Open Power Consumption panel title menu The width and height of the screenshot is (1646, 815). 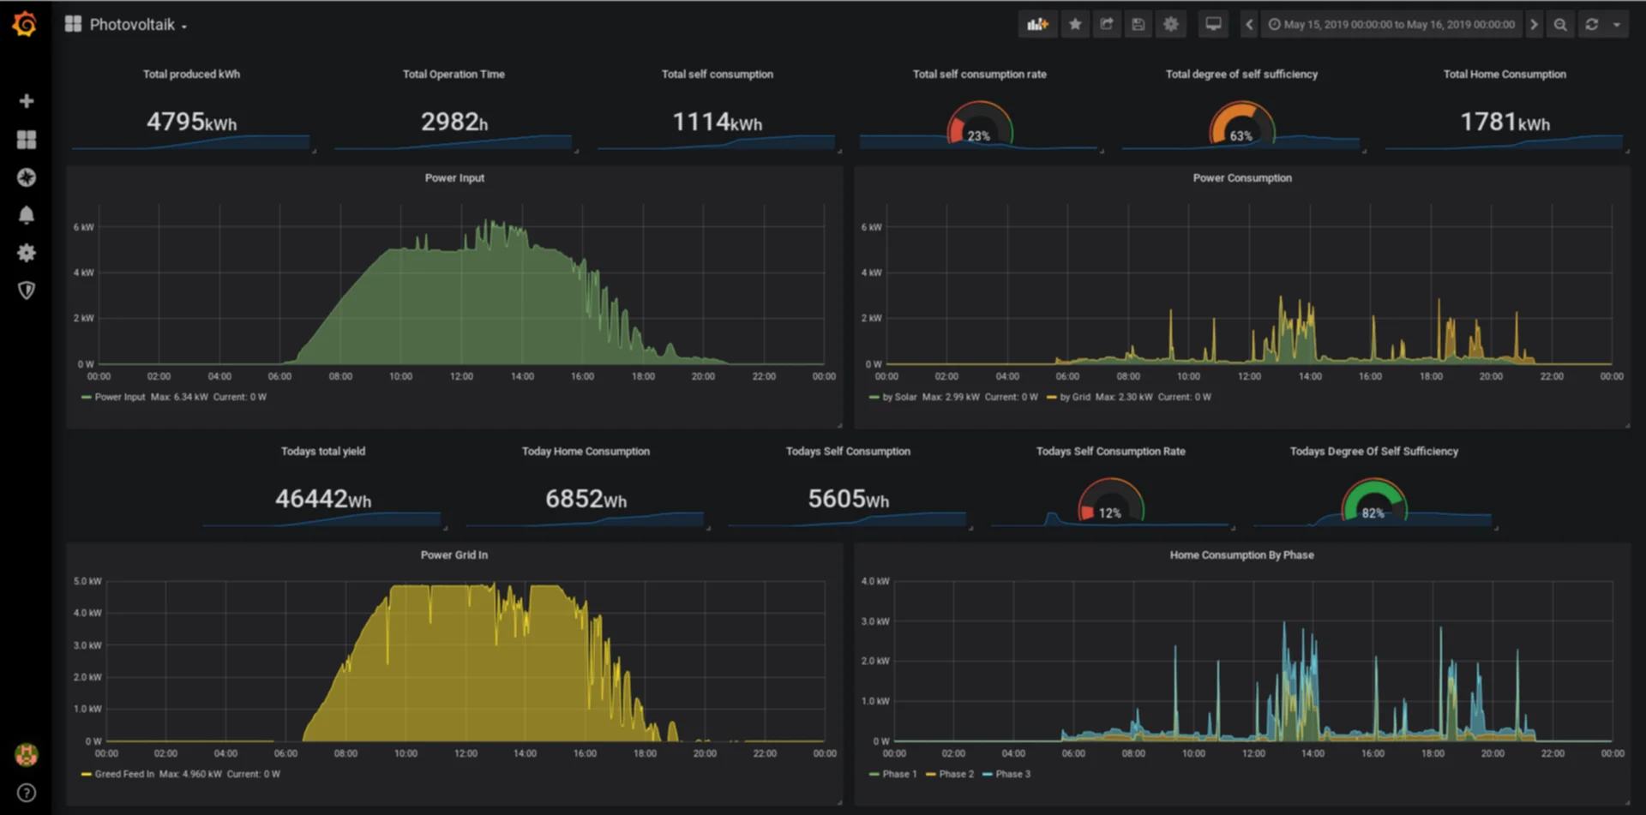[x=1242, y=178]
